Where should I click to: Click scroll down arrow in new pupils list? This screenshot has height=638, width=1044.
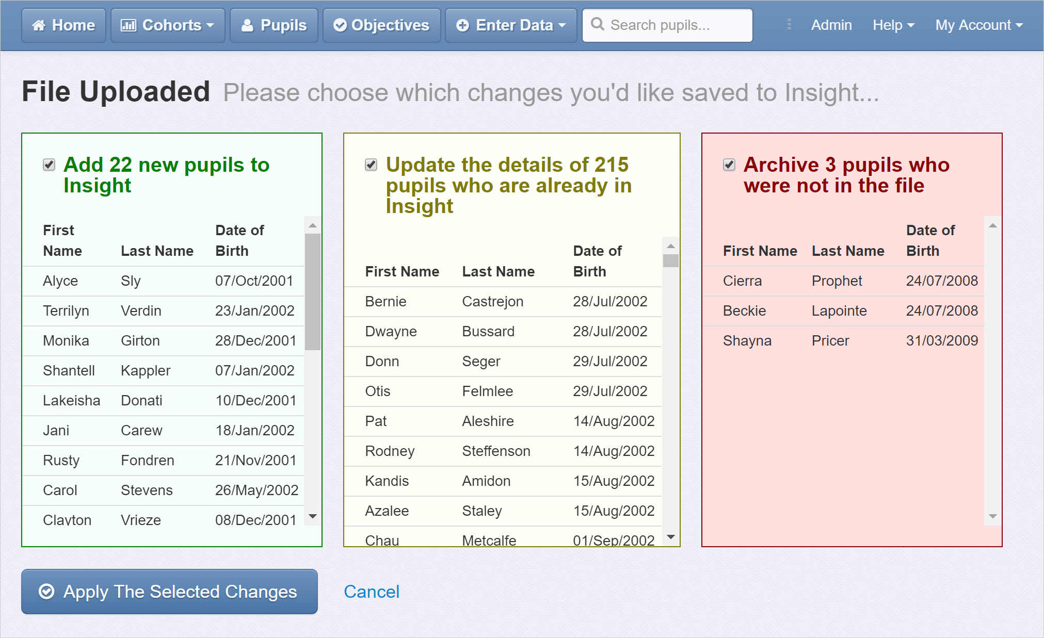pos(312,516)
